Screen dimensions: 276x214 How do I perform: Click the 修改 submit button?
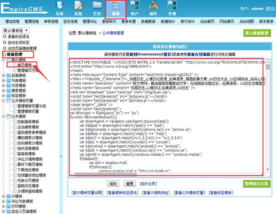click(113, 184)
